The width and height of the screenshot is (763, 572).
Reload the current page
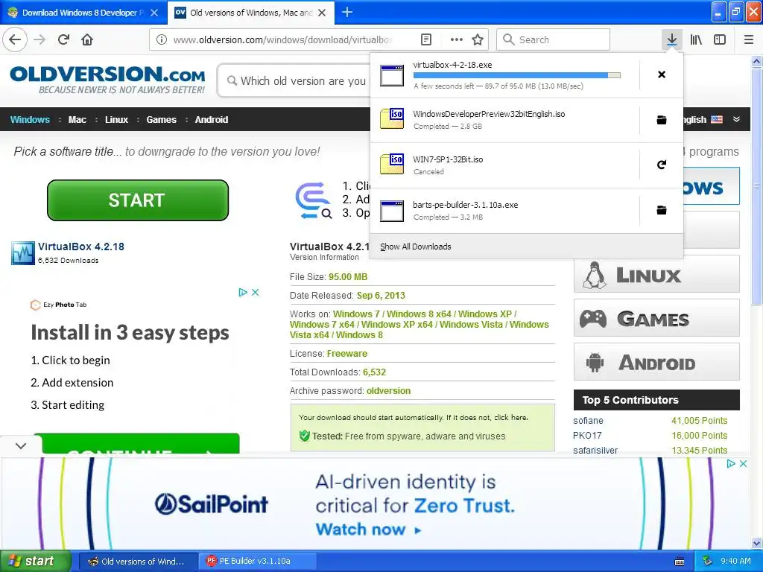pos(64,39)
